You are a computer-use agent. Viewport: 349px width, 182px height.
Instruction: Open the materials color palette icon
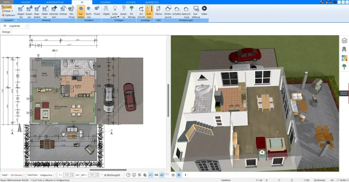click(344, 58)
